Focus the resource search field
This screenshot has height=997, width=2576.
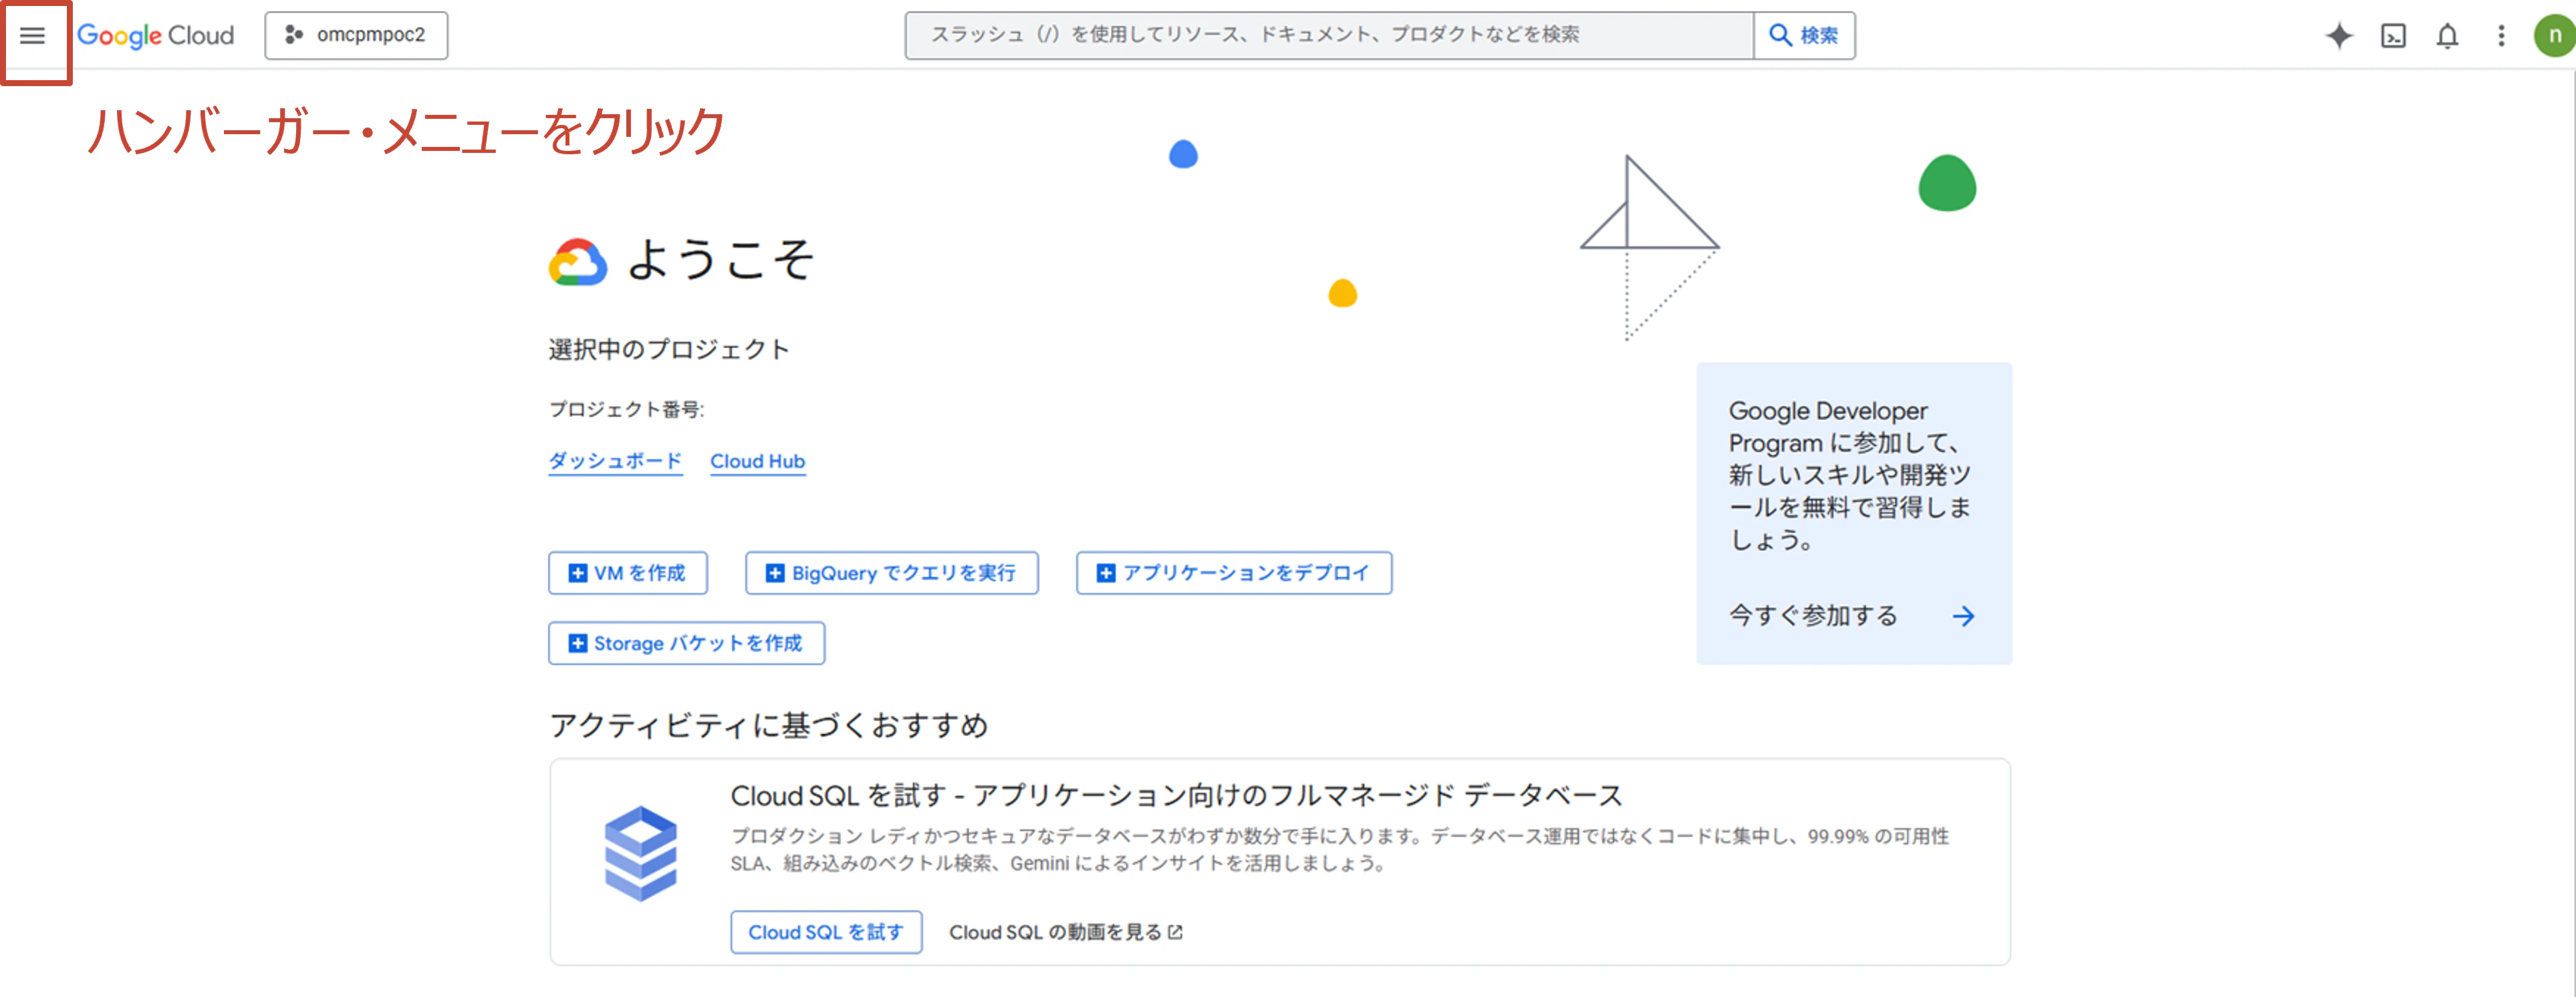[1329, 35]
